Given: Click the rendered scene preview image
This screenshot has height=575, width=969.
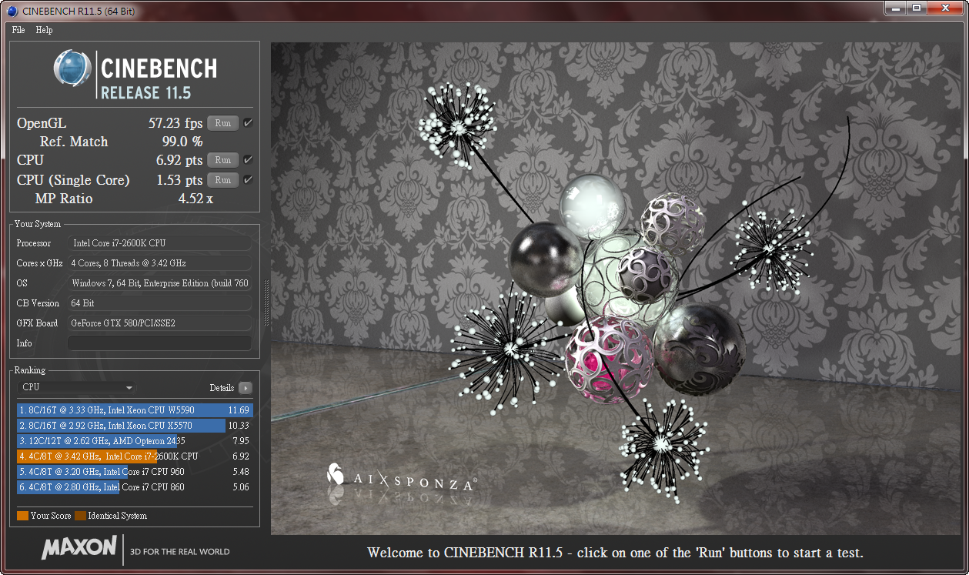Looking at the screenshot, I should [x=615, y=289].
